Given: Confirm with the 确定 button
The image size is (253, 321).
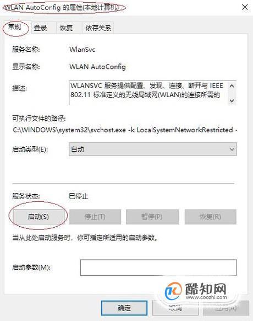Looking at the screenshot, I should pyautogui.click(x=124, y=308).
